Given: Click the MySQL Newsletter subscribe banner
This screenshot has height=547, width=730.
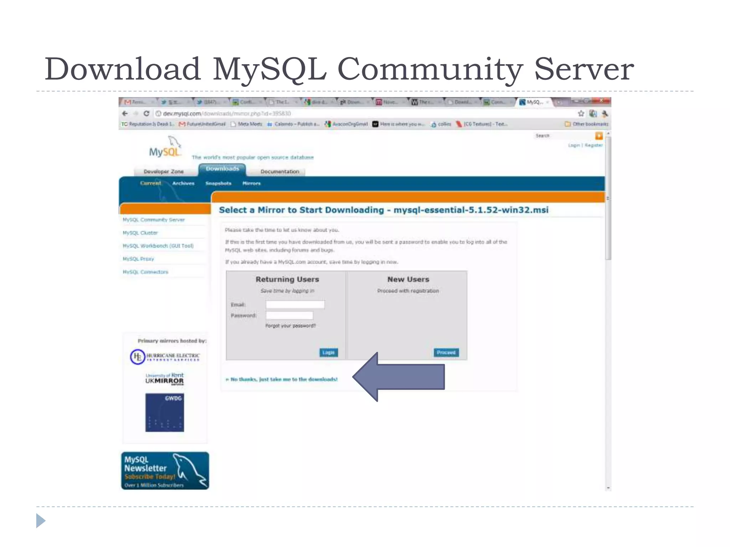Looking at the screenshot, I should (165, 471).
